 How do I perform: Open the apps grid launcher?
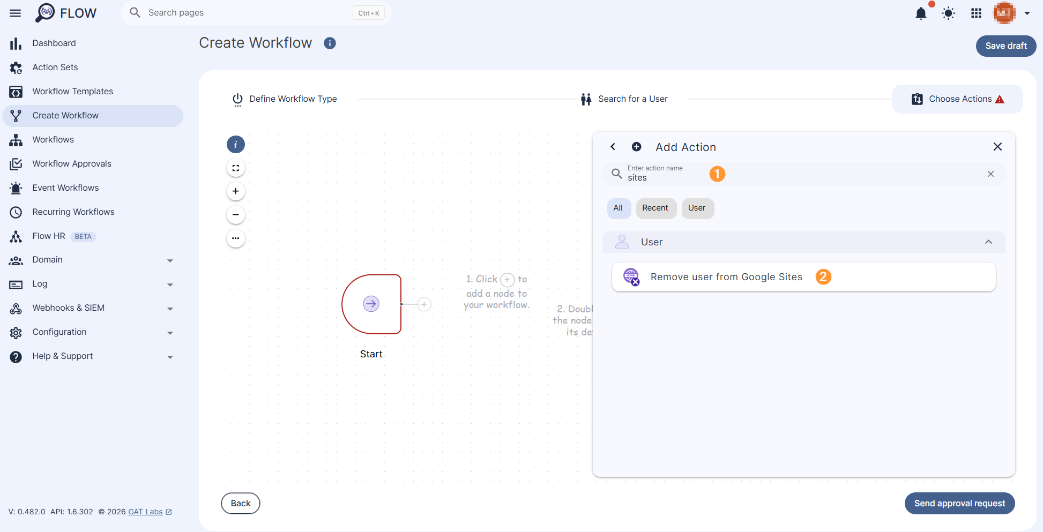tap(976, 13)
